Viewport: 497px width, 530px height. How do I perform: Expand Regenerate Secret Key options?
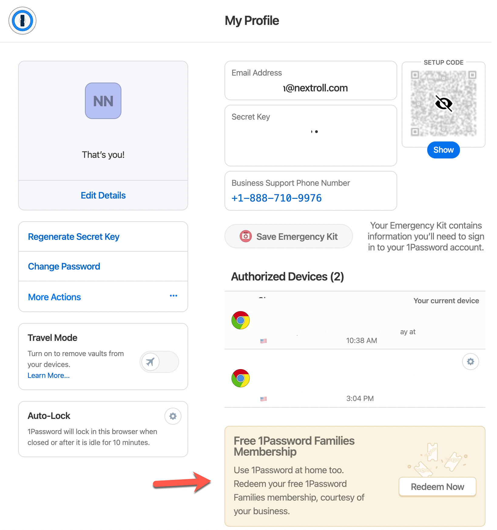[x=73, y=236]
